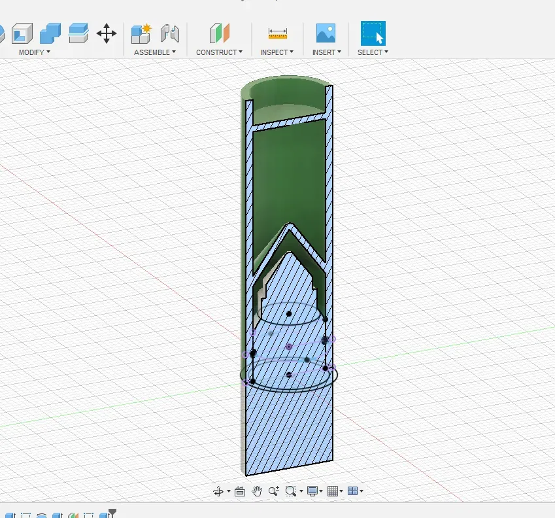Image resolution: width=555 pixels, height=518 pixels.
Task: Open the INSERT menu
Action: click(x=326, y=52)
